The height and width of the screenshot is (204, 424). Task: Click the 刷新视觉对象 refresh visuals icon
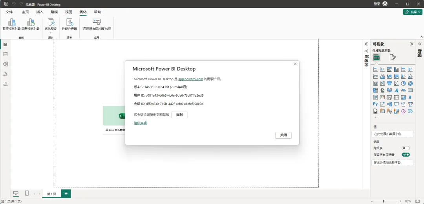pos(31,22)
